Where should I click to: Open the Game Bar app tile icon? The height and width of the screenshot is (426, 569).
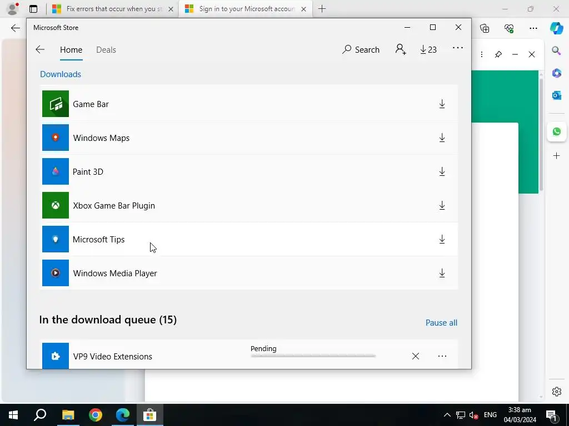pos(56,104)
